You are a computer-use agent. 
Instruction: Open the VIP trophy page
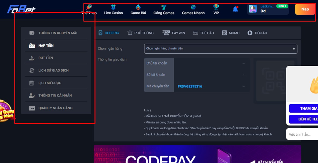(x=216, y=10)
